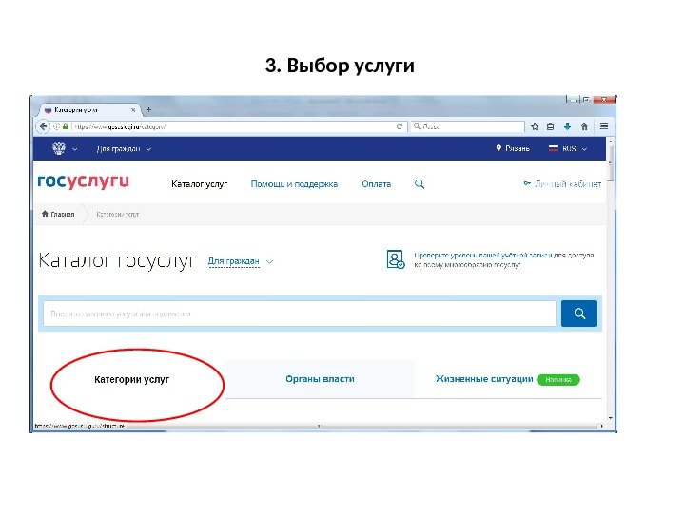Viewport: 685px width, 513px height.
Task: Click the blue catalog search button
Action: click(x=578, y=313)
